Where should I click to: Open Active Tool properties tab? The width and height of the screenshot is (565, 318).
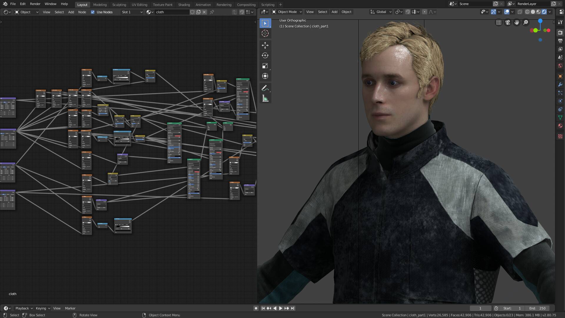(x=560, y=22)
